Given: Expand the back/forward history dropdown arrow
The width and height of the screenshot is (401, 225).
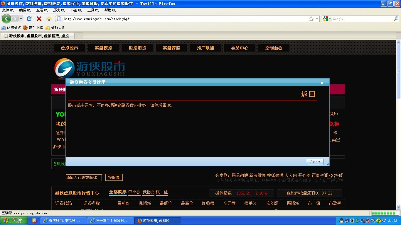Looking at the screenshot, I should pyautogui.click(x=21, y=19).
